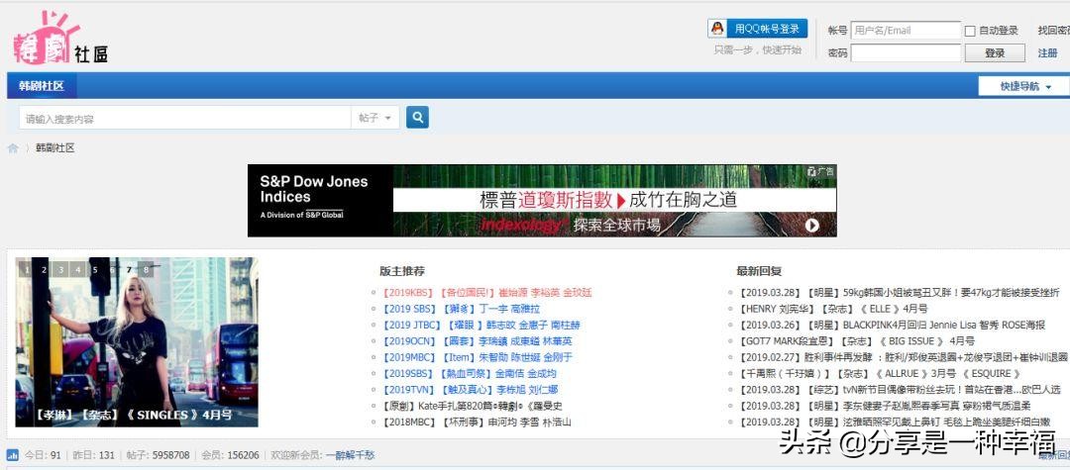The height and width of the screenshot is (470, 1070).
Task: Click the 用户名/Email account input field
Action: 905,31
